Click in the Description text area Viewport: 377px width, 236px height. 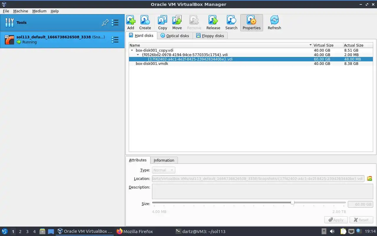tap(262, 192)
